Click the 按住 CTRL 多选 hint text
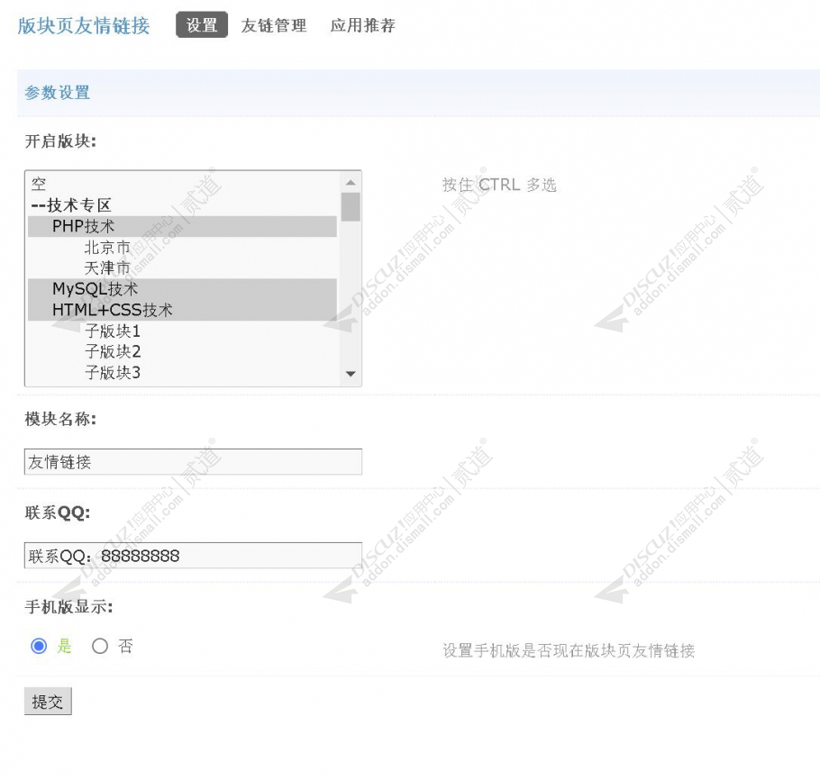The width and height of the screenshot is (820, 780). click(499, 185)
